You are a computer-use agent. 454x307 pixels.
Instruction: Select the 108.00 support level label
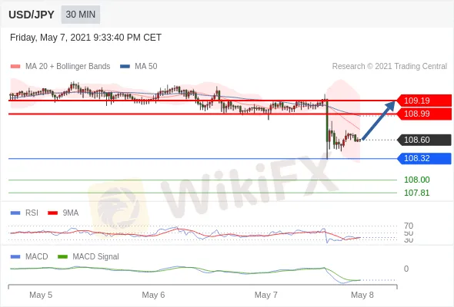(x=416, y=180)
